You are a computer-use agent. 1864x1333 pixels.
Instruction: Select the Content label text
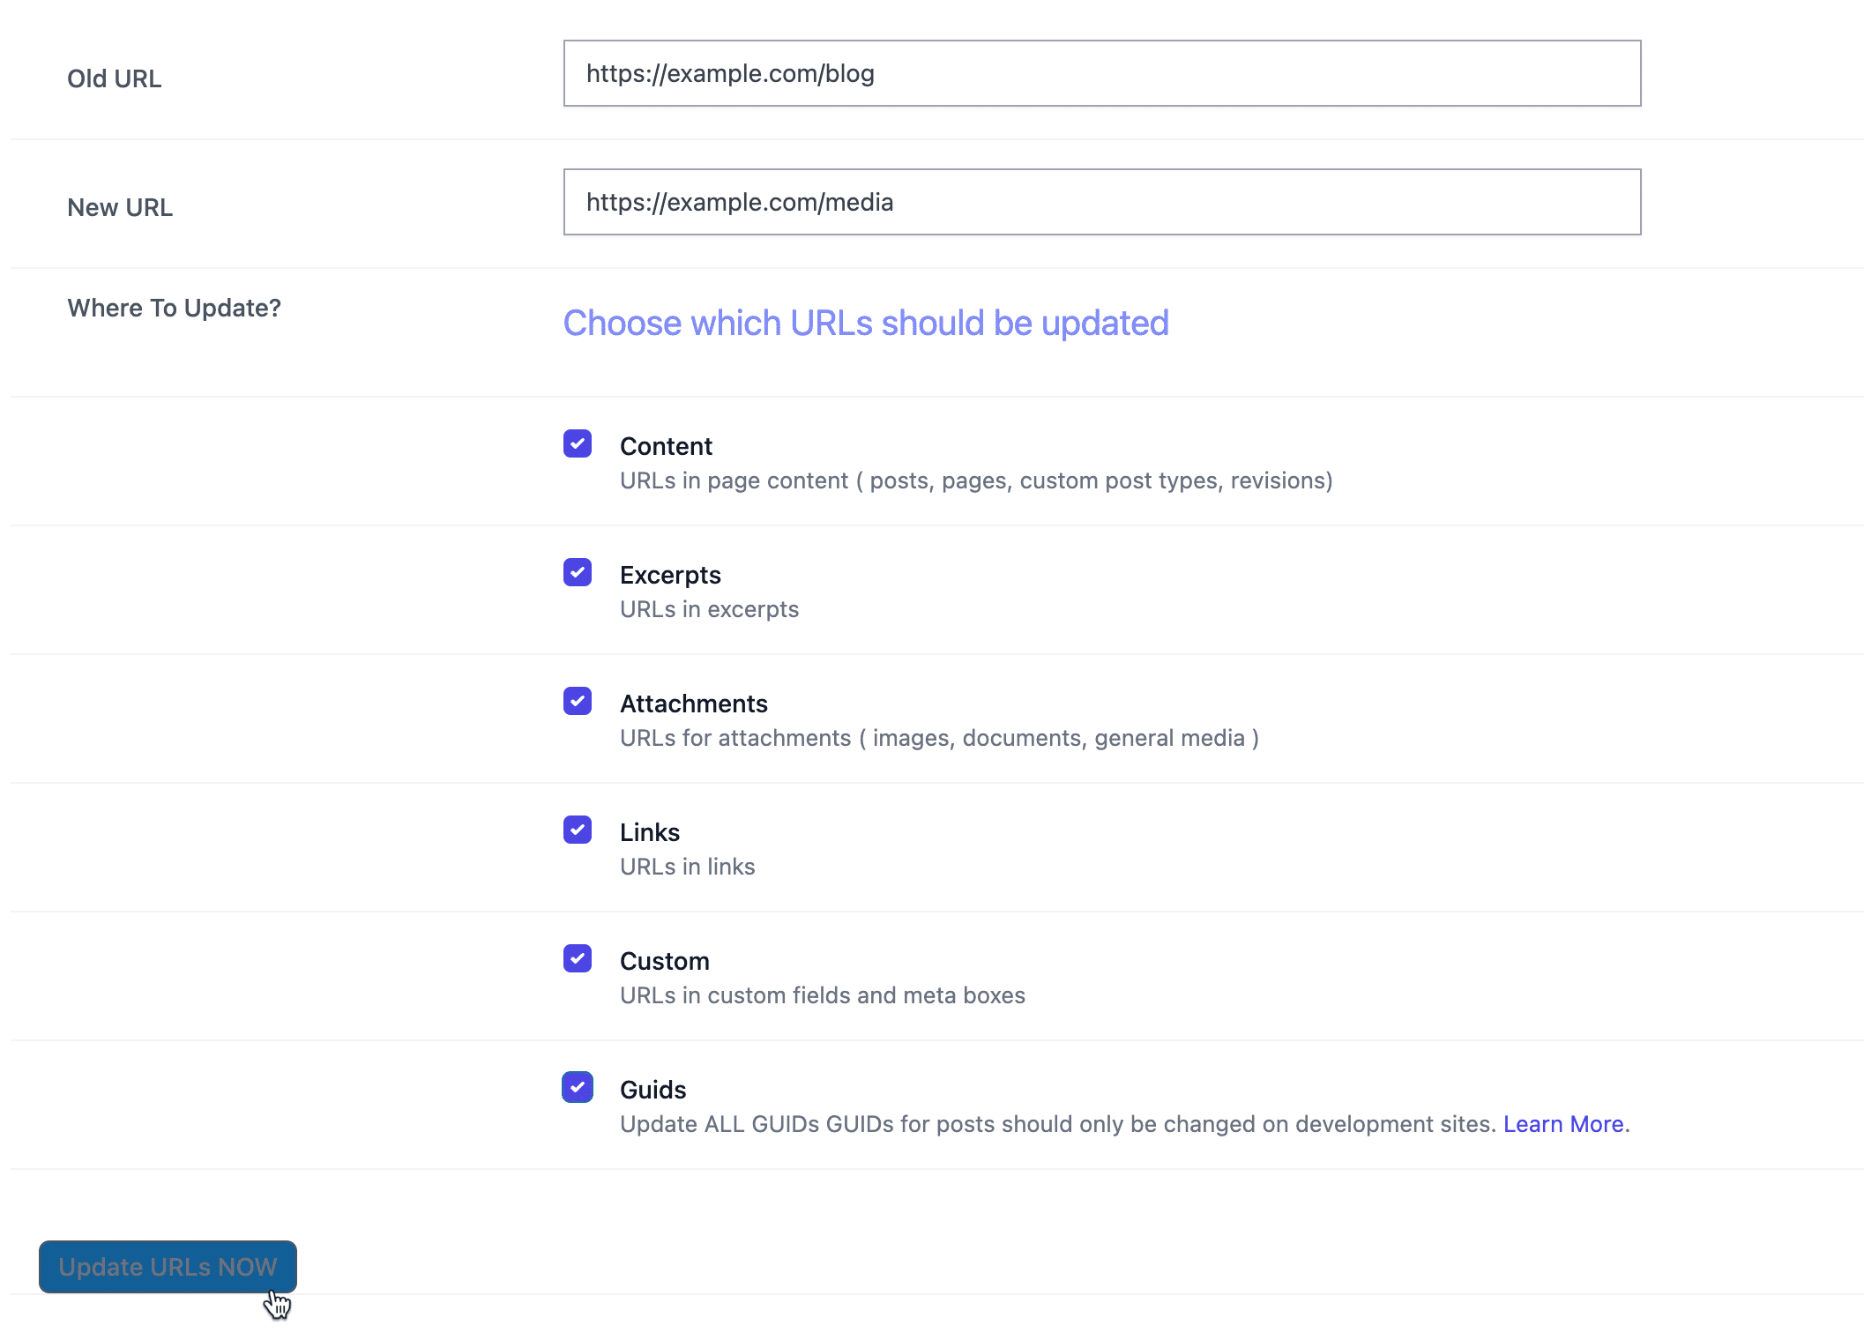coord(666,446)
